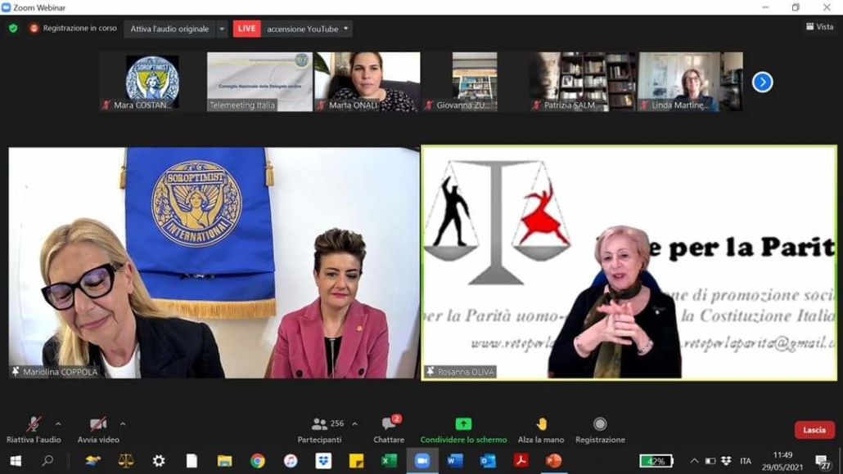Click Condividere lo schermo share button
Screen dimensions: 843x474
(x=463, y=430)
